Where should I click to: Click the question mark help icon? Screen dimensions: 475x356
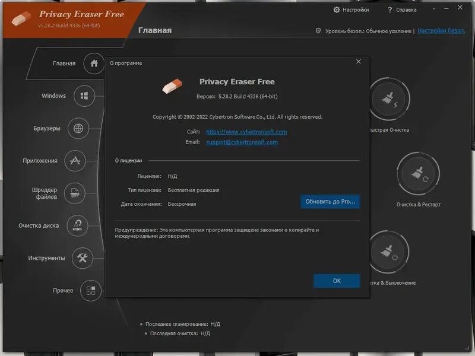coord(389,10)
